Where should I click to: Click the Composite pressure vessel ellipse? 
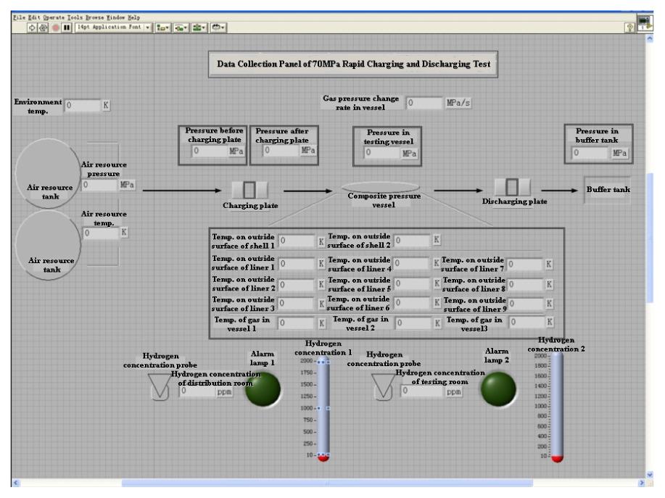click(x=380, y=188)
